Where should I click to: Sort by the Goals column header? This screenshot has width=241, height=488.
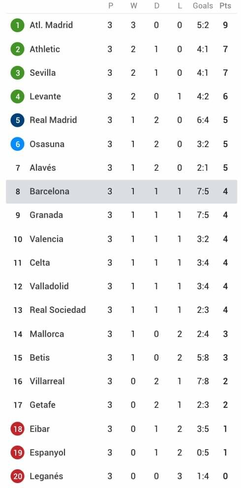click(x=203, y=6)
